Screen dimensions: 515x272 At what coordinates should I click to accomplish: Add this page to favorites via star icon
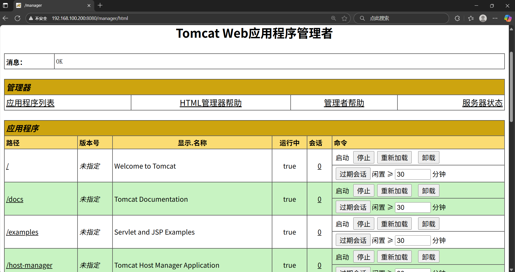345,18
